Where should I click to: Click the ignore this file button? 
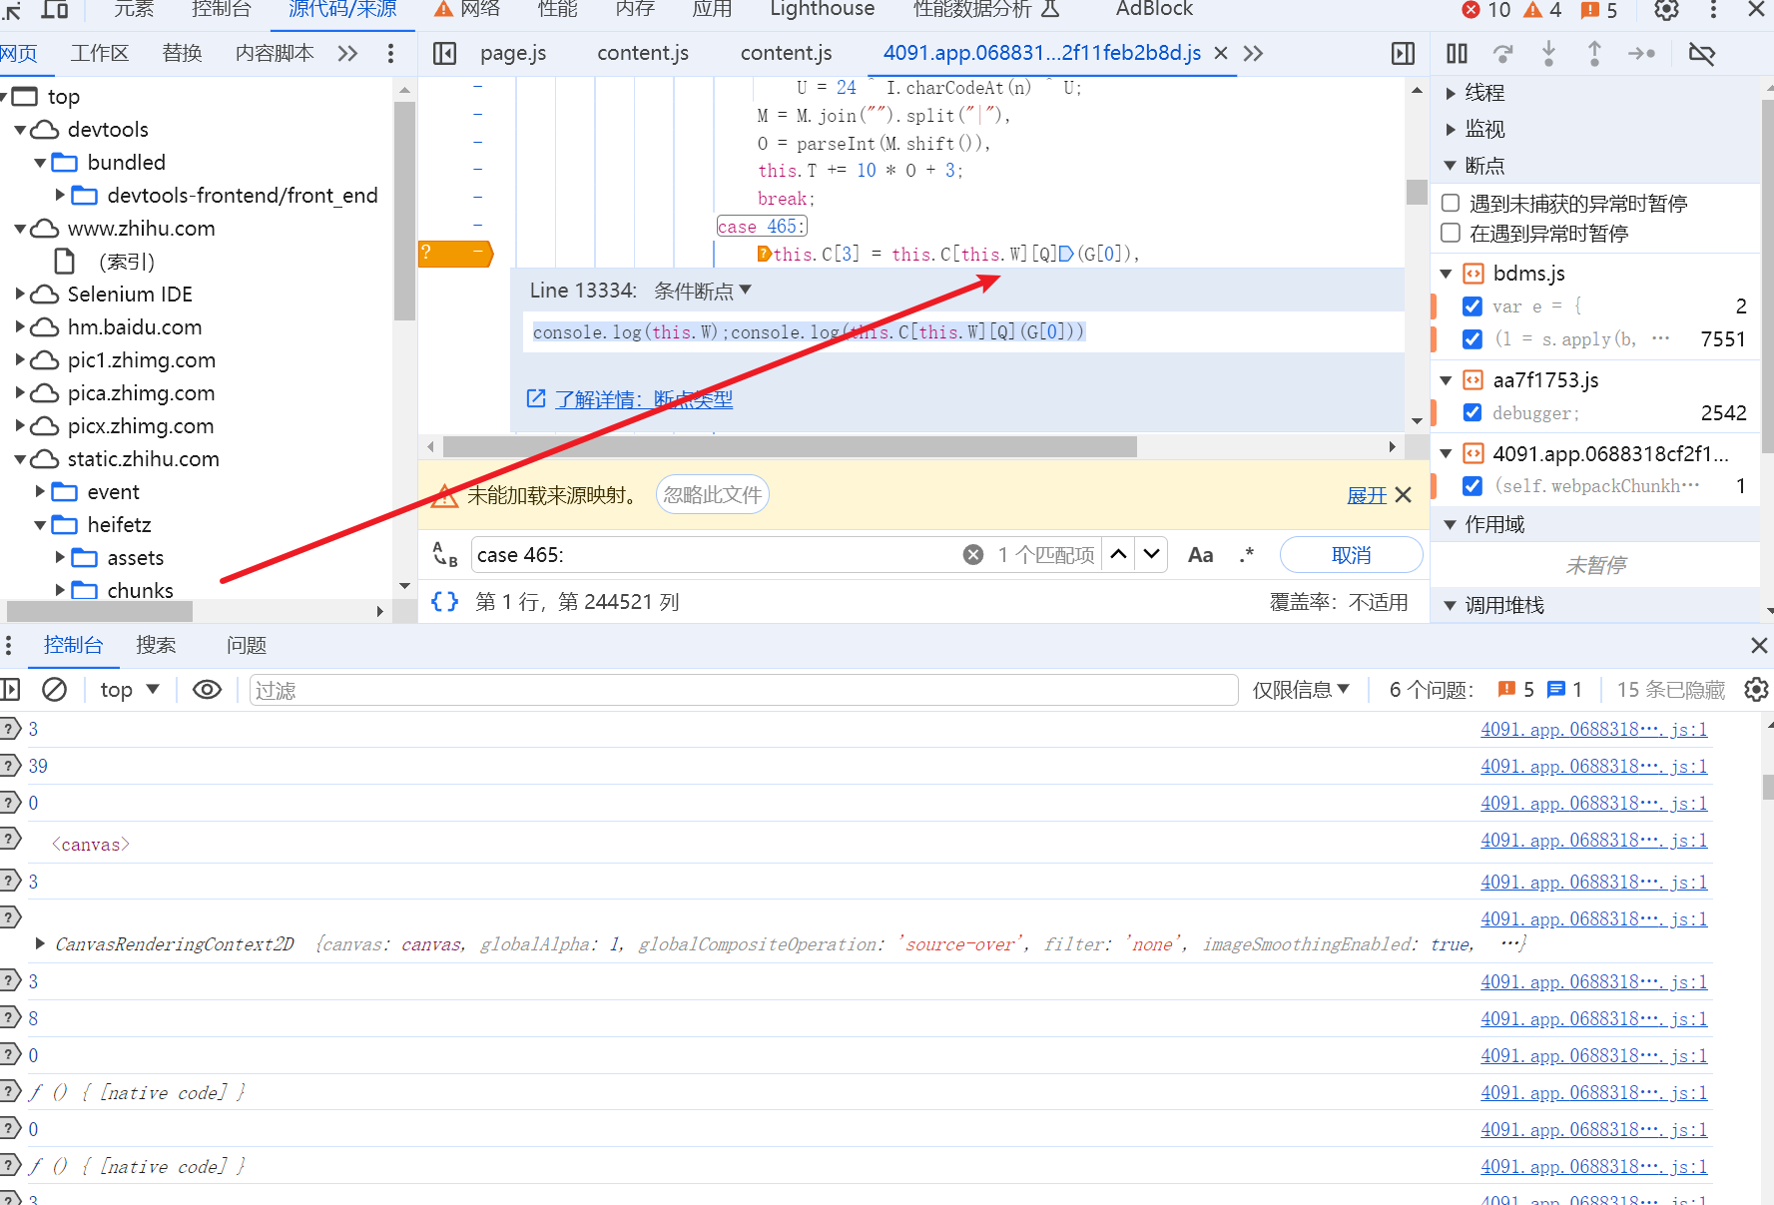click(x=713, y=494)
